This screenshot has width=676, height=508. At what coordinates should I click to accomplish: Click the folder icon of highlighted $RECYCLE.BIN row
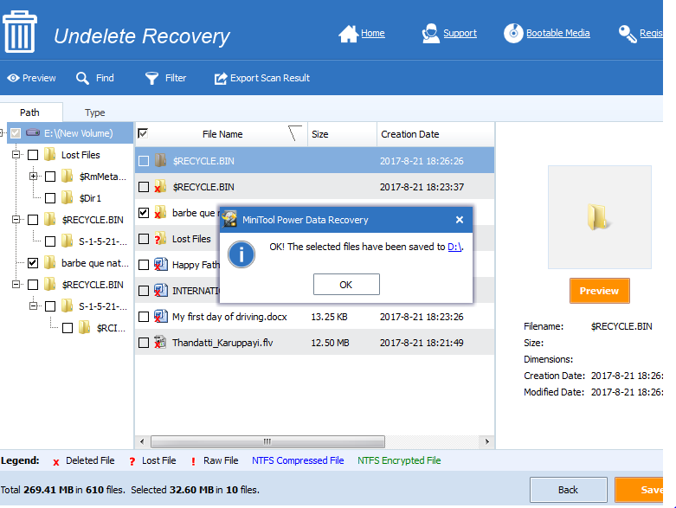click(160, 160)
